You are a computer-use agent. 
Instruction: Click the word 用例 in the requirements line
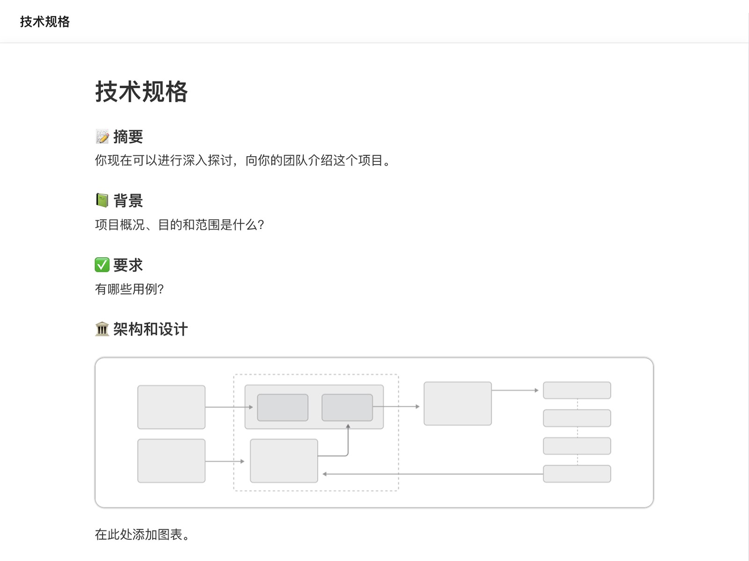(145, 289)
